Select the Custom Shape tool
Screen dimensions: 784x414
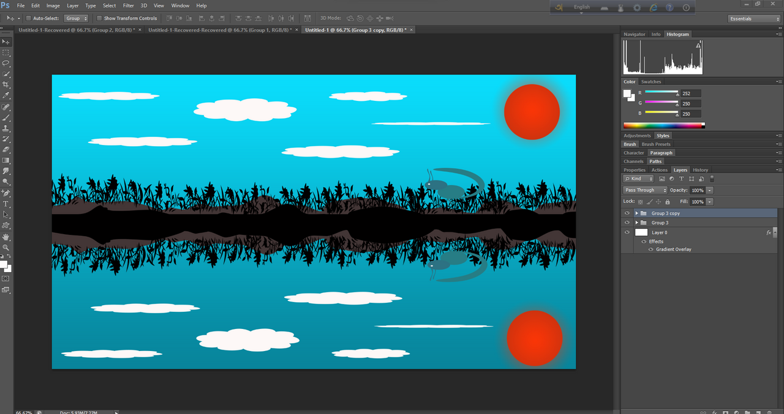[6, 226]
